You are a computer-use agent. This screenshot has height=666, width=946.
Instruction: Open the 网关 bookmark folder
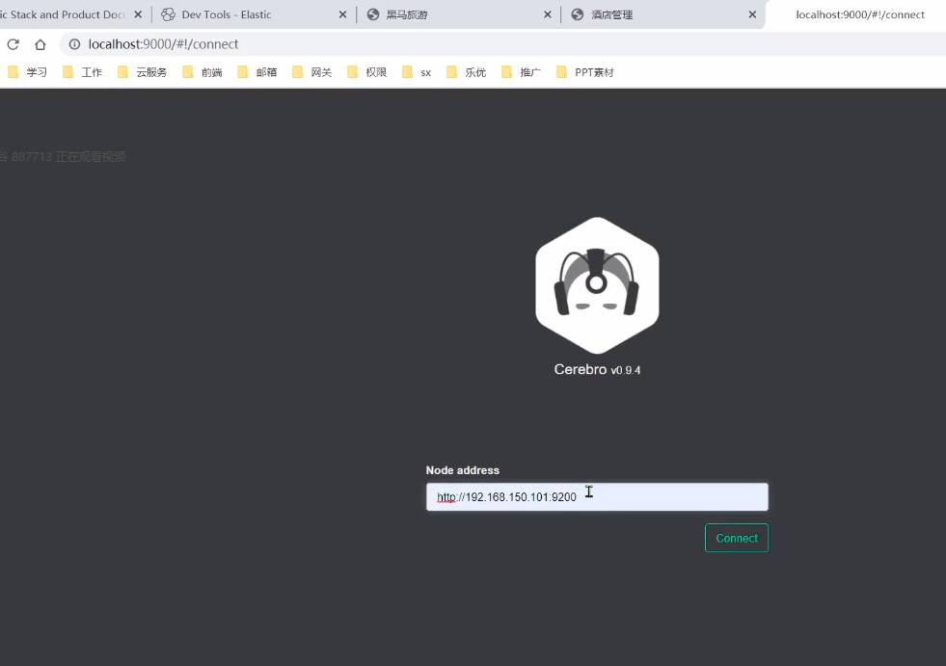[312, 72]
